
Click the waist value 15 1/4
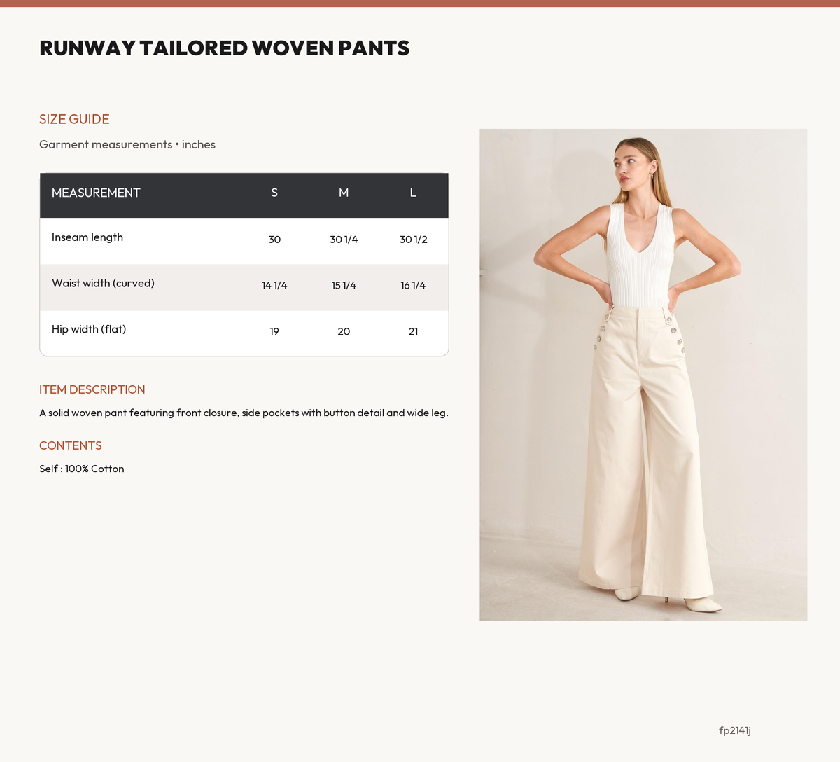coord(344,286)
